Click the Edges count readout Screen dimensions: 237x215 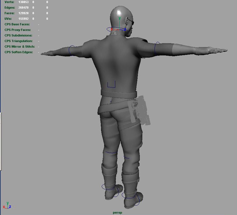[23, 8]
